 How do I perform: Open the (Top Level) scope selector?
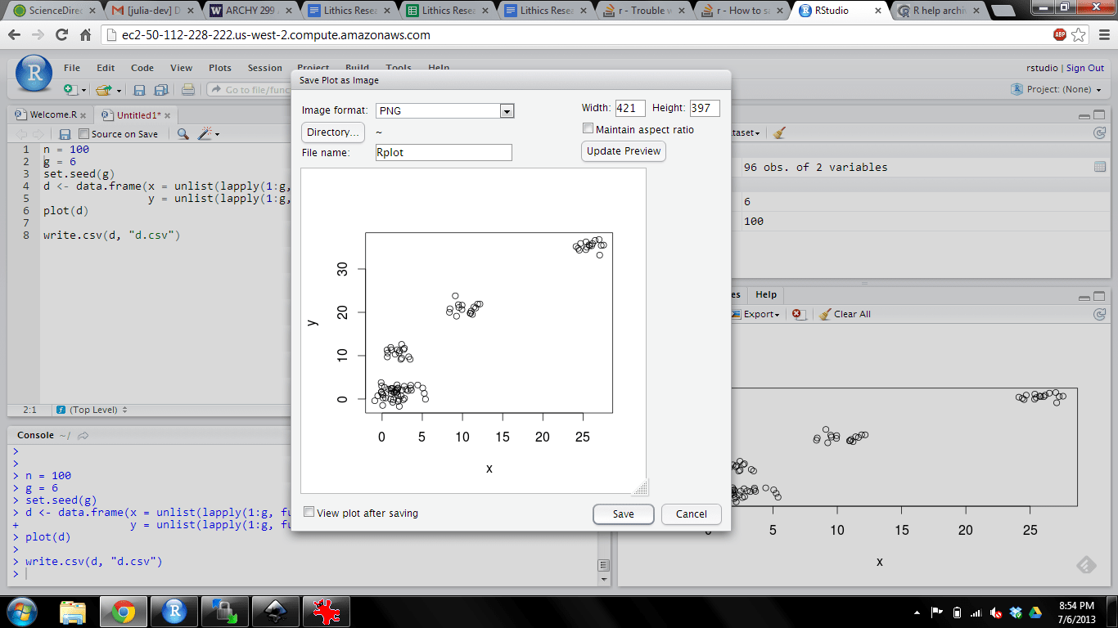tap(92, 410)
